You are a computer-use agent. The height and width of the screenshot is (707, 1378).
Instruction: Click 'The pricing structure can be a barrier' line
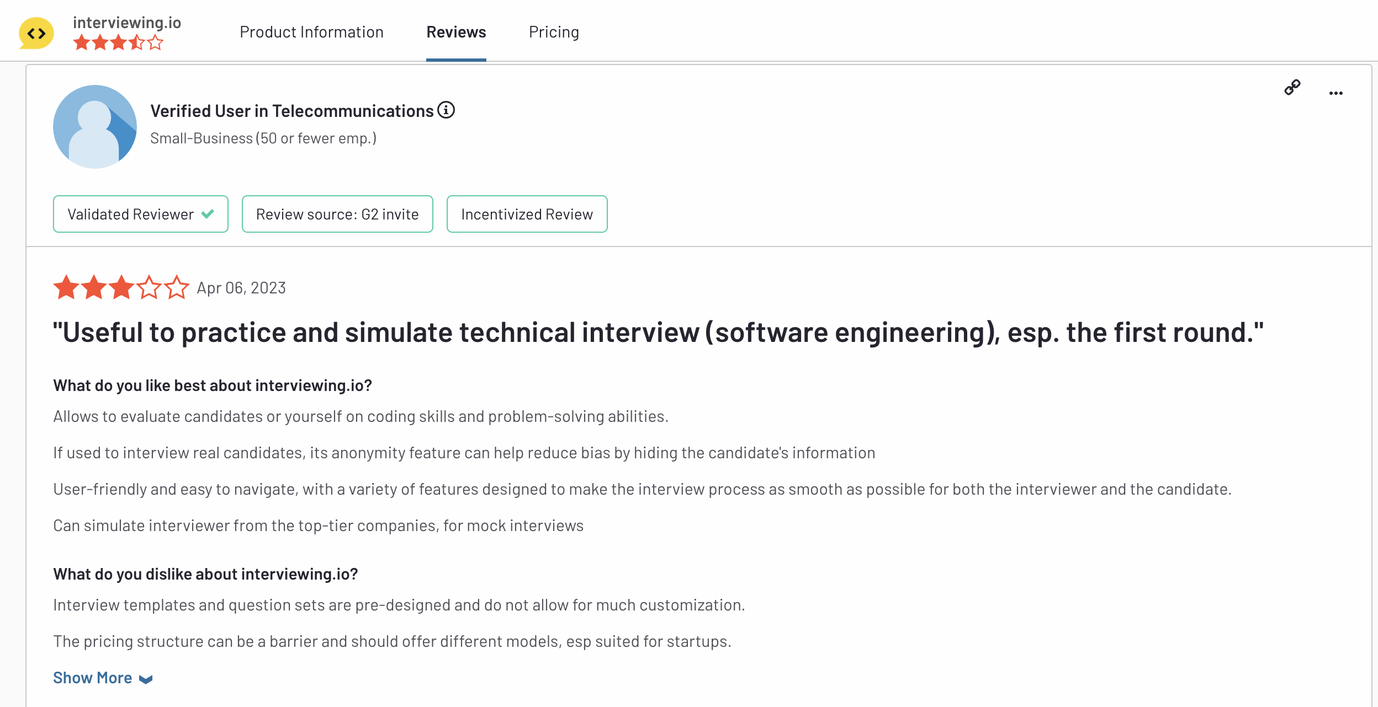[392, 641]
